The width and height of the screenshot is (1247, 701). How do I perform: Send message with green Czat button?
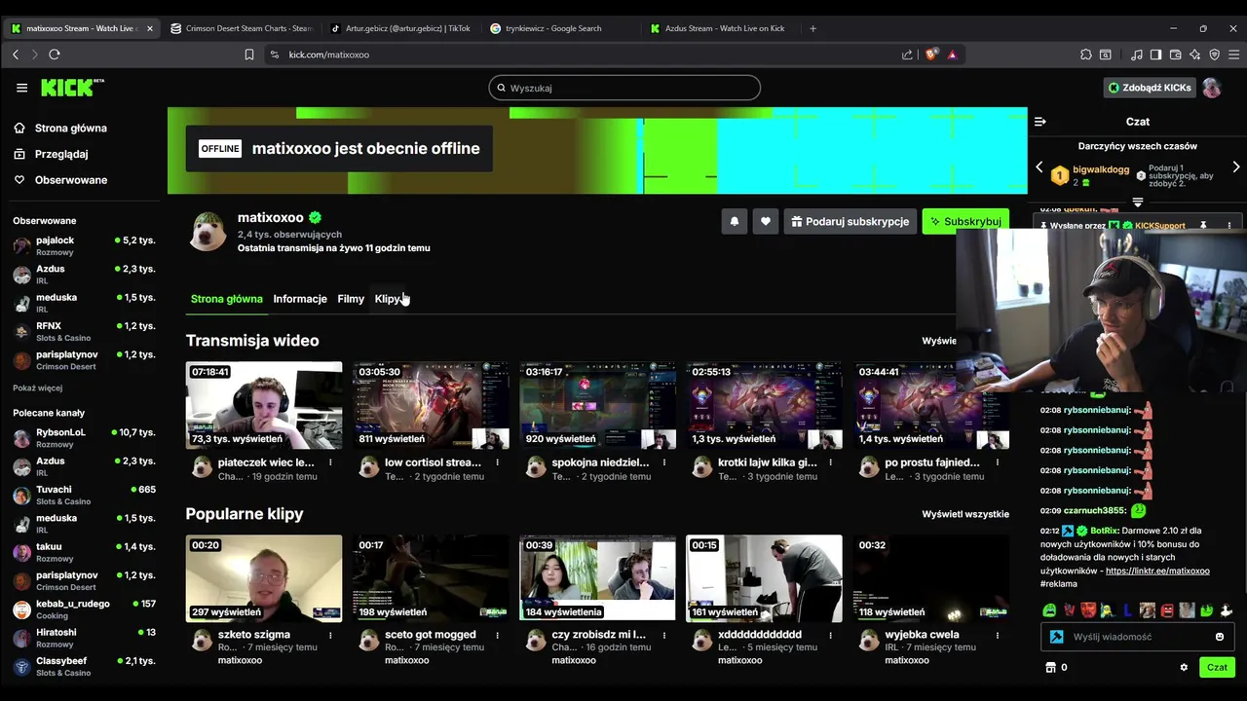point(1217,668)
